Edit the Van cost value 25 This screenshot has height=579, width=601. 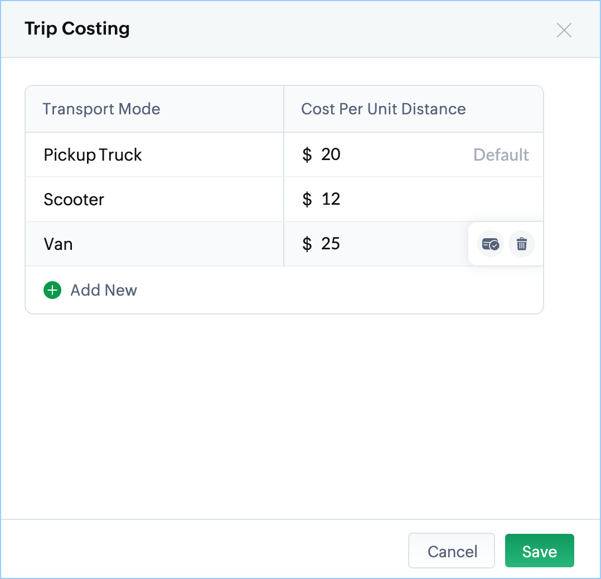coord(331,244)
